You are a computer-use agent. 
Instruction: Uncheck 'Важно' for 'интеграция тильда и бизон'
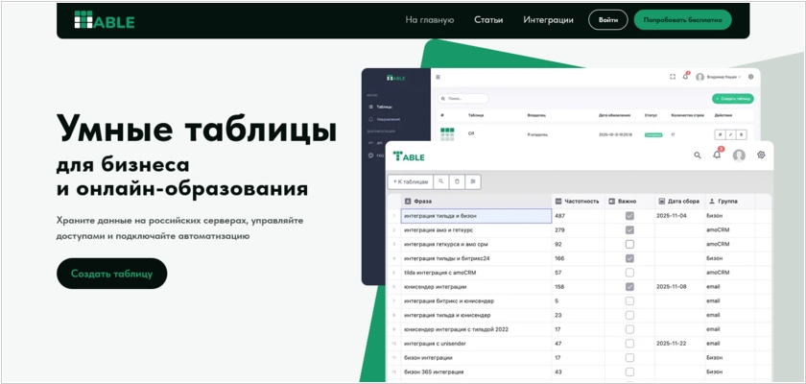click(629, 216)
